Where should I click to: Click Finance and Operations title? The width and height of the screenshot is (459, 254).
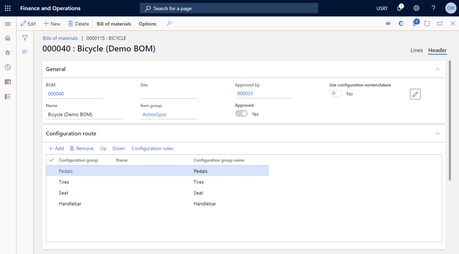coord(50,8)
